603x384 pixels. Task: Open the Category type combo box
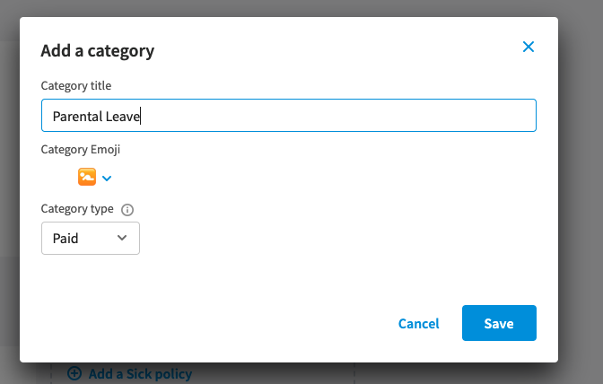91,239
